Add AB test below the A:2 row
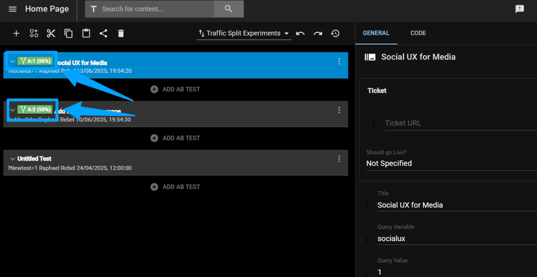The height and width of the screenshot is (277, 537). click(x=175, y=138)
